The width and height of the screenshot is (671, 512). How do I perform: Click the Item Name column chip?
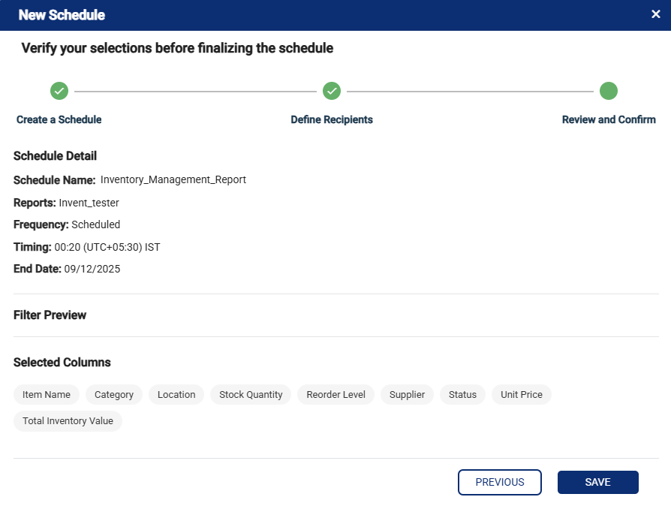pos(47,395)
